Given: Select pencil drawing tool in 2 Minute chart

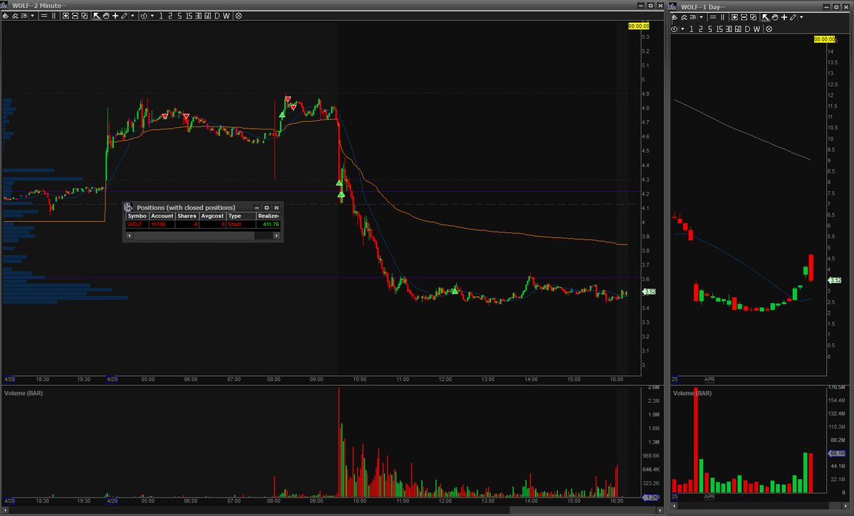Looking at the screenshot, I should coord(124,16).
